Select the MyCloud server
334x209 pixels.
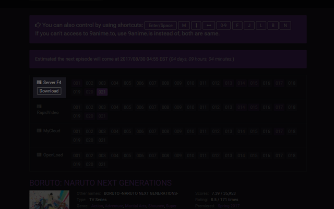point(52,131)
